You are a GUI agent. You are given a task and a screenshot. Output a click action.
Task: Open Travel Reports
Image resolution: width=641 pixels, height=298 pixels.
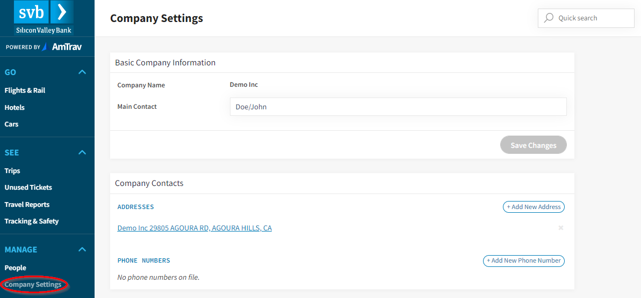(x=27, y=204)
